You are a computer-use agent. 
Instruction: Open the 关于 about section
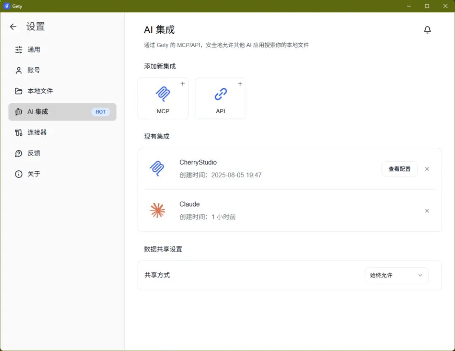pyautogui.click(x=62, y=174)
